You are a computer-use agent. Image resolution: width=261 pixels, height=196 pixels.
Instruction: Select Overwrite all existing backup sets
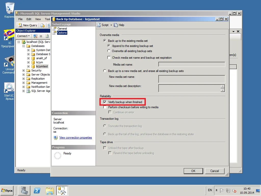109,51
